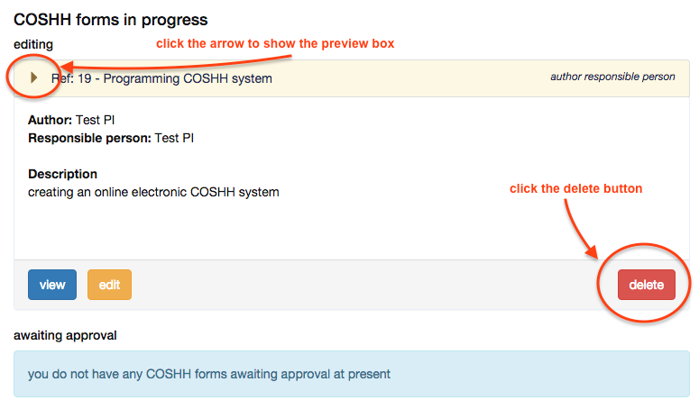Click the red 'click the arrow' annotation text
The height and width of the screenshot is (400, 699).
pos(275,43)
